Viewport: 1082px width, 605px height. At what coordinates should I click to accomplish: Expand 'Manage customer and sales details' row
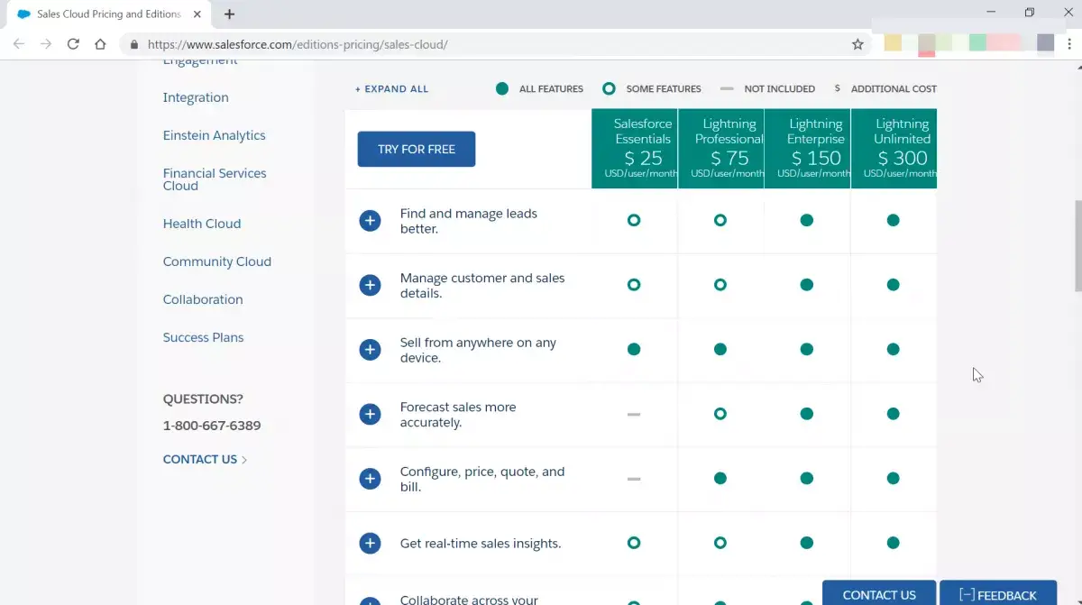point(370,286)
